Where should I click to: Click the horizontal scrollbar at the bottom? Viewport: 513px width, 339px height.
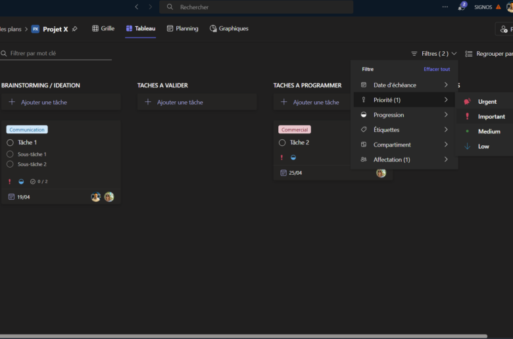[243, 336]
